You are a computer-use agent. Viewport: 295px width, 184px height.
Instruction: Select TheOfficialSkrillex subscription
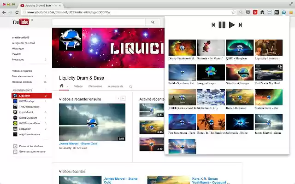pyautogui.click(x=29, y=107)
